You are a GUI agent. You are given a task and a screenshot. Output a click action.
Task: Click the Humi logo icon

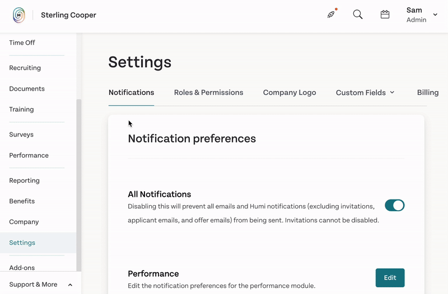tap(19, 15)
